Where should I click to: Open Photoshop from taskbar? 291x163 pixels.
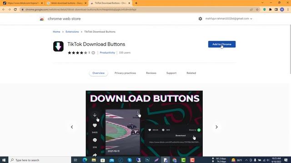[x=147, y=160]
